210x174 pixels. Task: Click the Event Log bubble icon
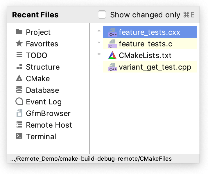19,101
